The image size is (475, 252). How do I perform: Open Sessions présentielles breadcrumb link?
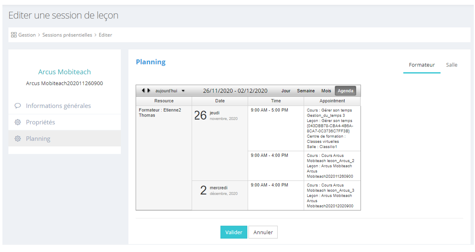[67, 35]
